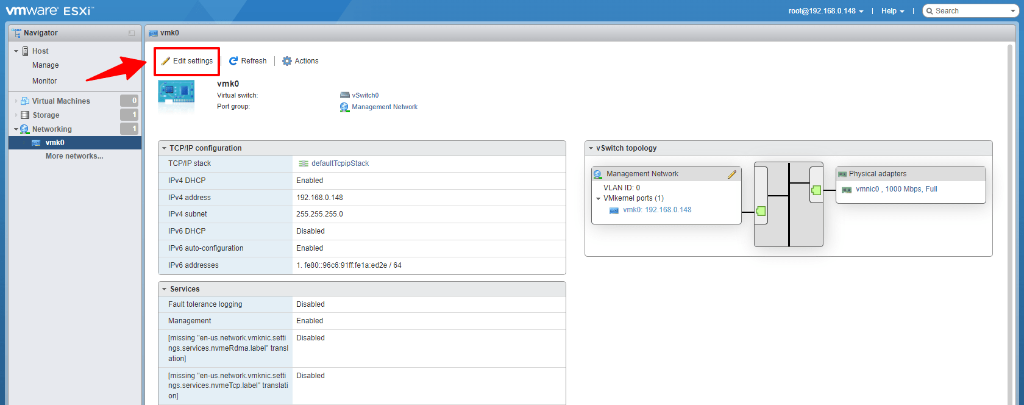The image size is (1024, 405).
Task: Click Virtual Machines count badge 0
Action: coord(129,101)
